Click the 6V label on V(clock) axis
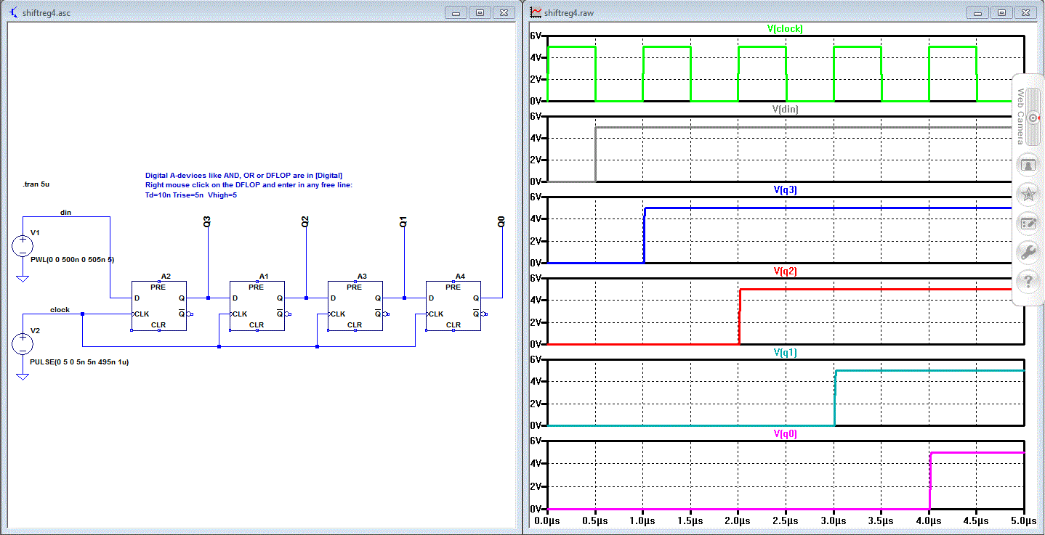Image resolution: width=1045 pixels, height=535 pixels. (536, 36)
